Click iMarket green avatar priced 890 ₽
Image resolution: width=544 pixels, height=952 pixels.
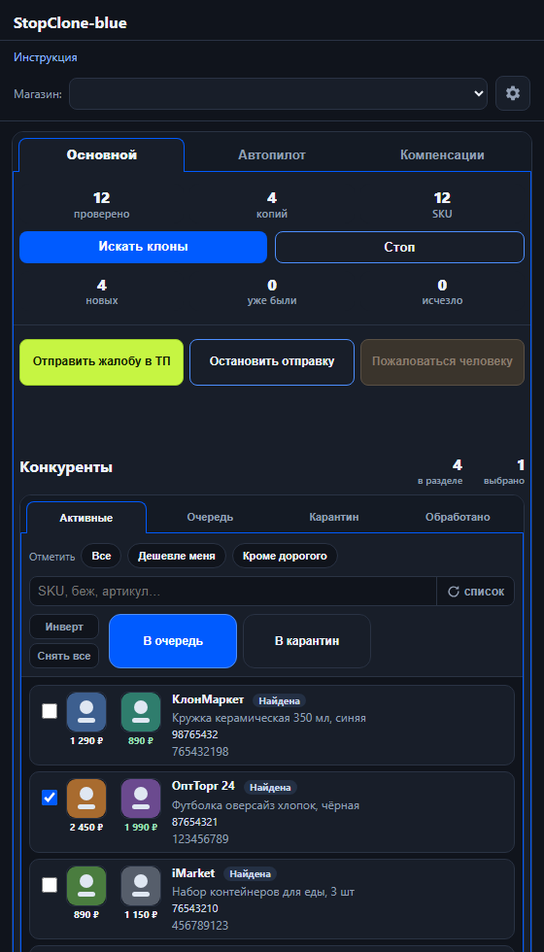click(x=86, y=885)
